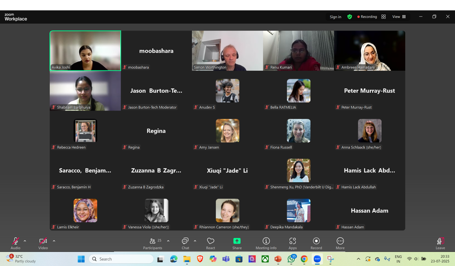Click the ENG IN language indicator
455x266 pixels.
point(398,259)
